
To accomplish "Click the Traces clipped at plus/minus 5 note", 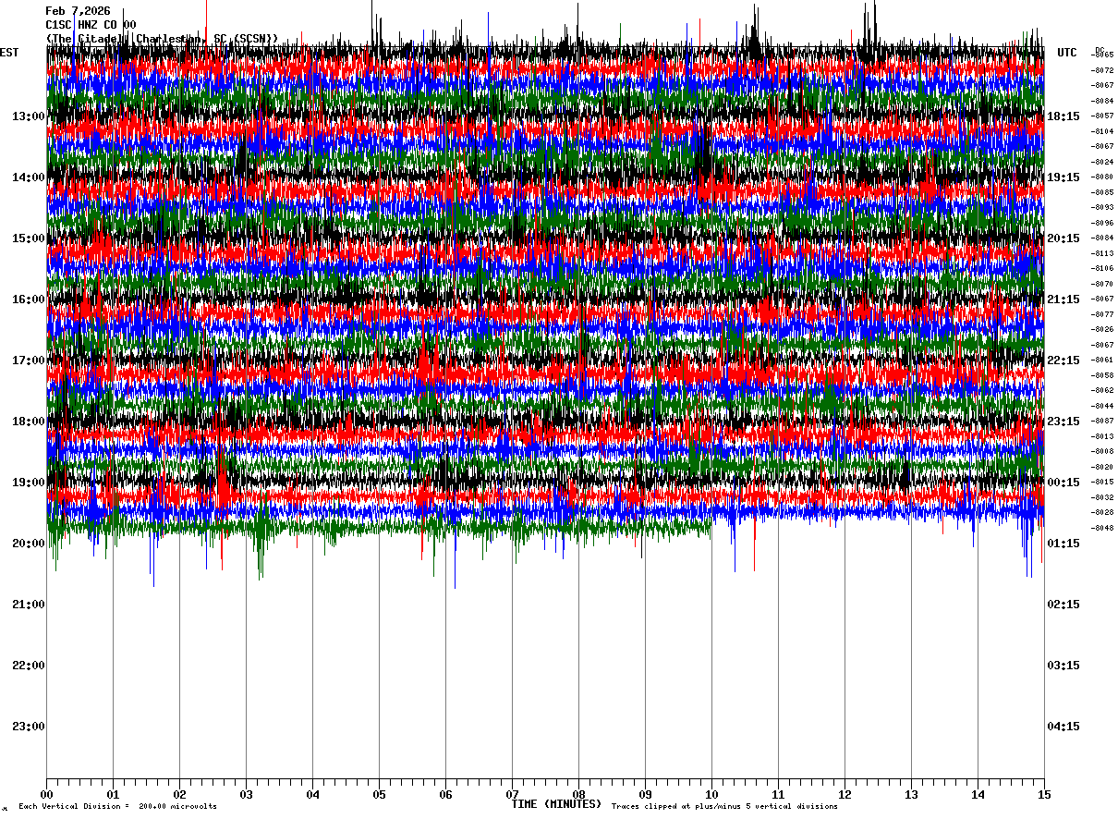I will 724,807.
